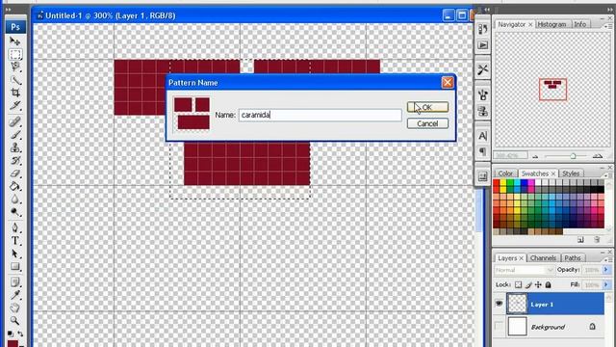Click the default colors icon
The width and height of the screenshot is (616, 347).
[11, 334]
